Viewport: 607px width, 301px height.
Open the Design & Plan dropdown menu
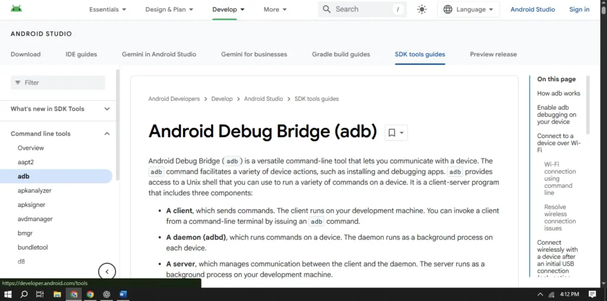(x=169, y=9)
